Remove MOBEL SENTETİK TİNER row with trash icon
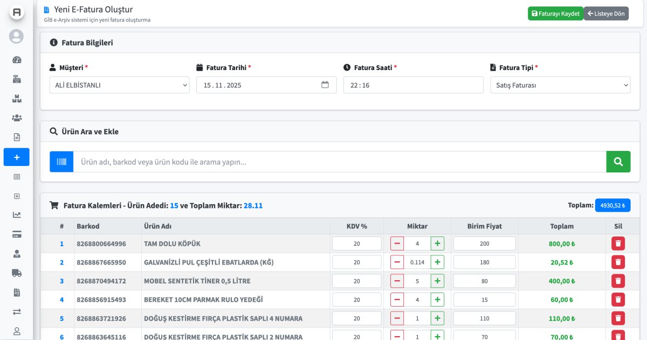The width and height of the screenshot is (647, 340). 618,281
